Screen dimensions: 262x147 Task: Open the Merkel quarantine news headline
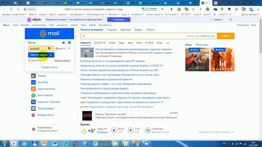106,79
